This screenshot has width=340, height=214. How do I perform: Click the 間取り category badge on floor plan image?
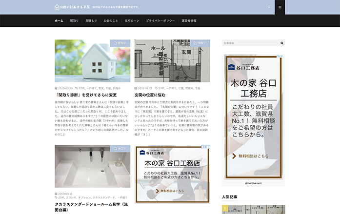coord(200,43)
